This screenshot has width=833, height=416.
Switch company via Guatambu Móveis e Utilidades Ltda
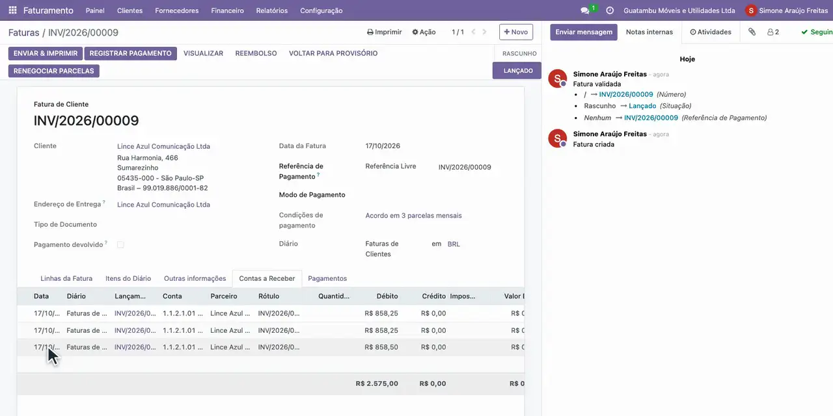pos(679,10)
